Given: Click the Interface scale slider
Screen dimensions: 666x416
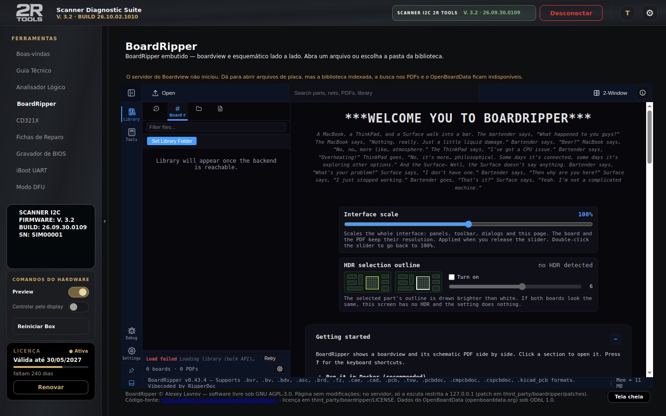Looking at the screenshot, I should coord(468,224).
